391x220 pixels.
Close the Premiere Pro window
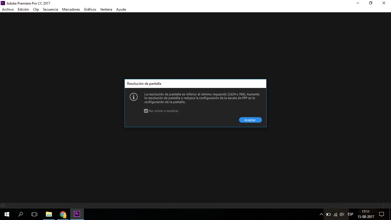(384, 3)
